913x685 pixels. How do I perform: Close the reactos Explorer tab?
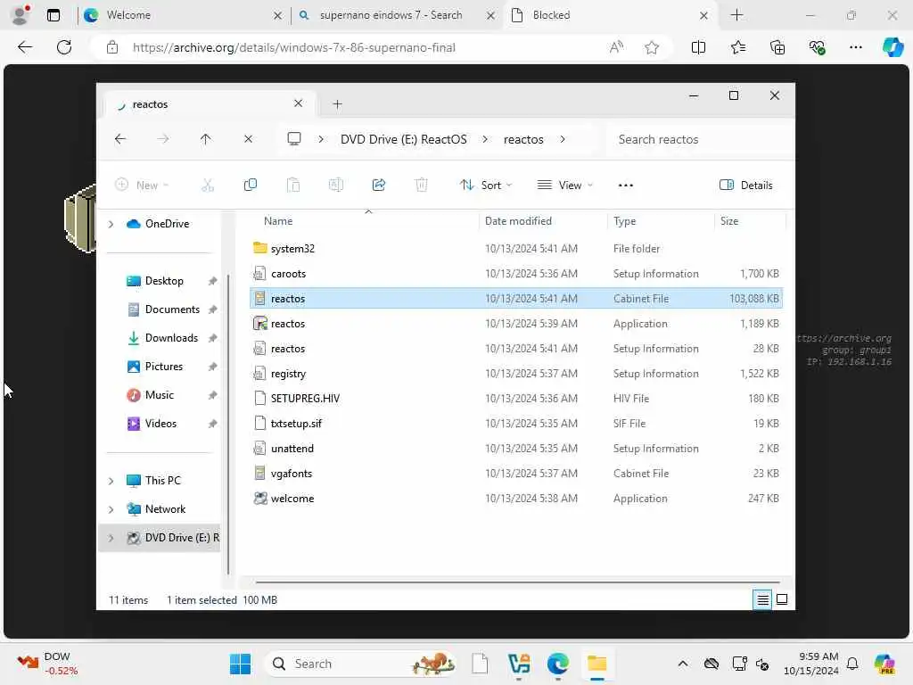click(x=298, y=103)
